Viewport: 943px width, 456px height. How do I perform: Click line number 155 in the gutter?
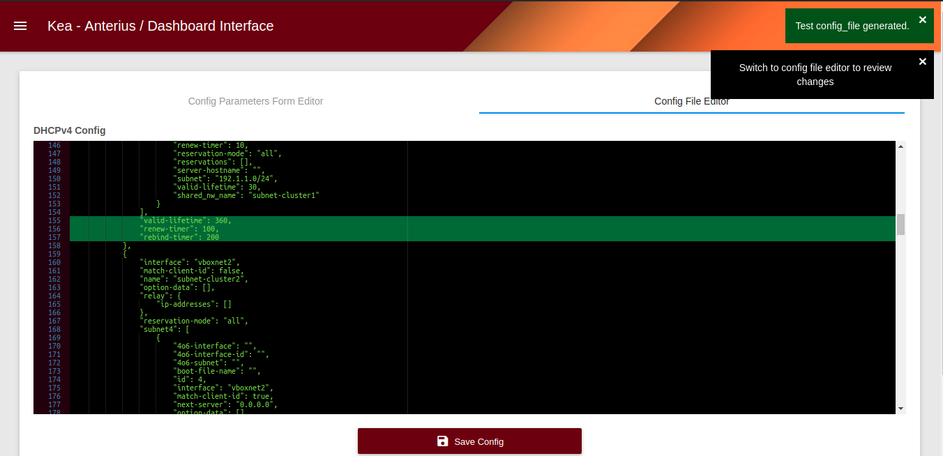pyautogui.click(x=54, y=220)
